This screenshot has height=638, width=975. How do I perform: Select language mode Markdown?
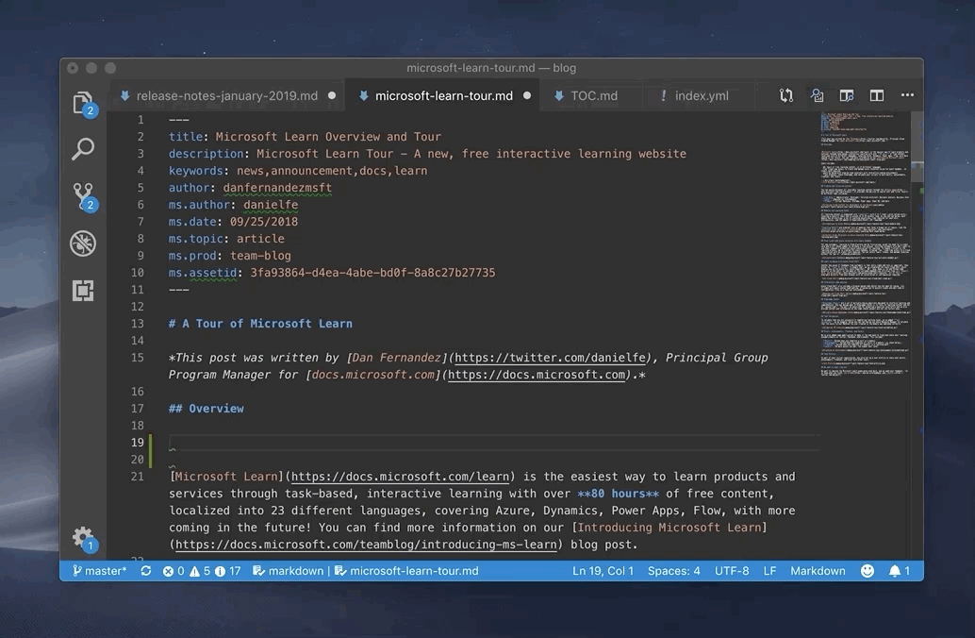pos(818,571)
